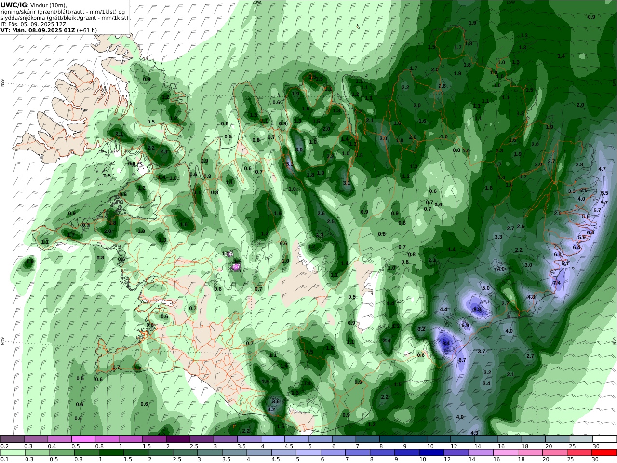Viewport: 617px width, 463px height.
Task: Click the 4.8 precipitation value
Action: point(531,297)
